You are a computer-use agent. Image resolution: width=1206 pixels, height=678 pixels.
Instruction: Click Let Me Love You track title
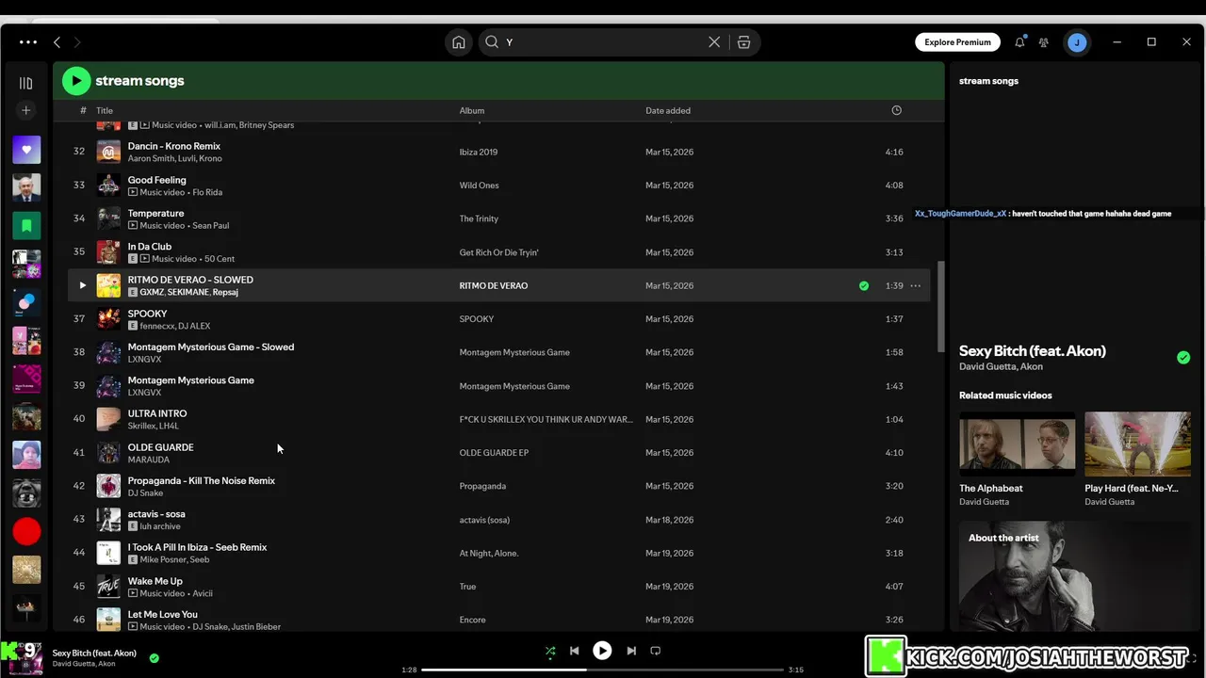(x=163, y=614)
